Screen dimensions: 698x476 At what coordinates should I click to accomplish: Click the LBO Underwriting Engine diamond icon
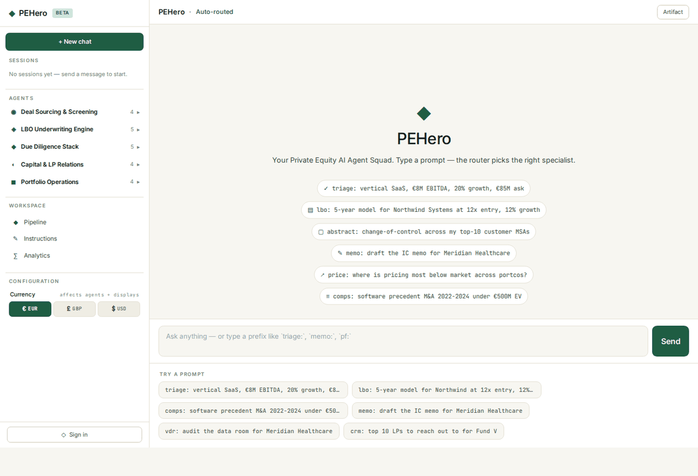[x=13, y=129]
